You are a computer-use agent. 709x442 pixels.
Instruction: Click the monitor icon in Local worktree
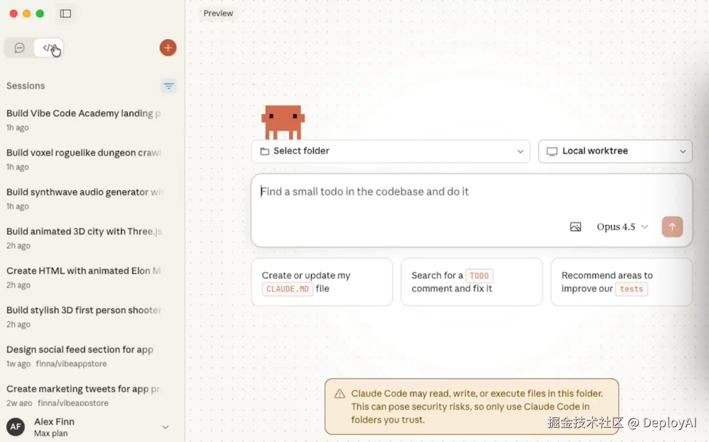click(552, 152)
